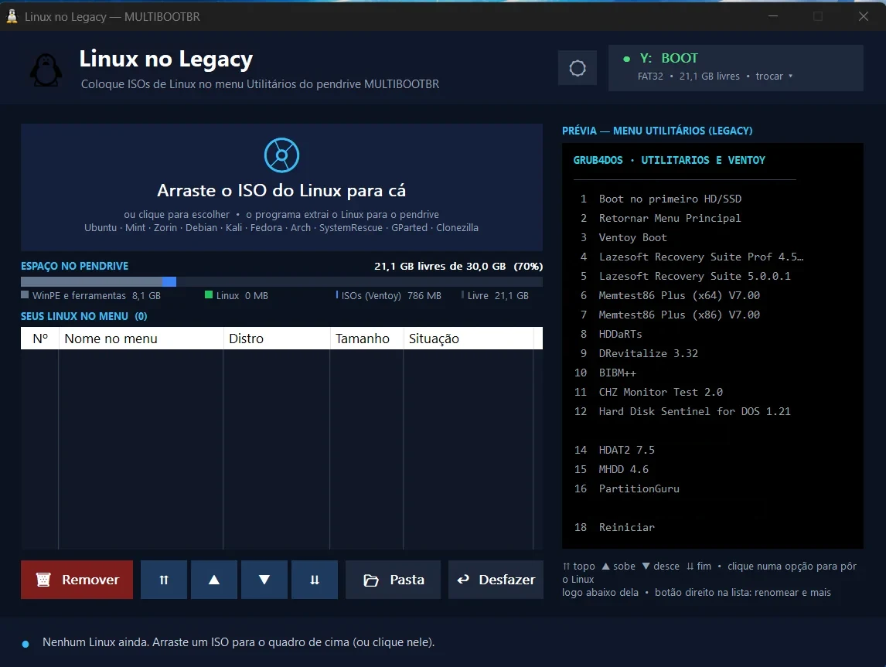The width and height of the screenshot is (886, 667).
Task: Move selected entry up one position
Action: pyautogui.click(x=214, y=580)
